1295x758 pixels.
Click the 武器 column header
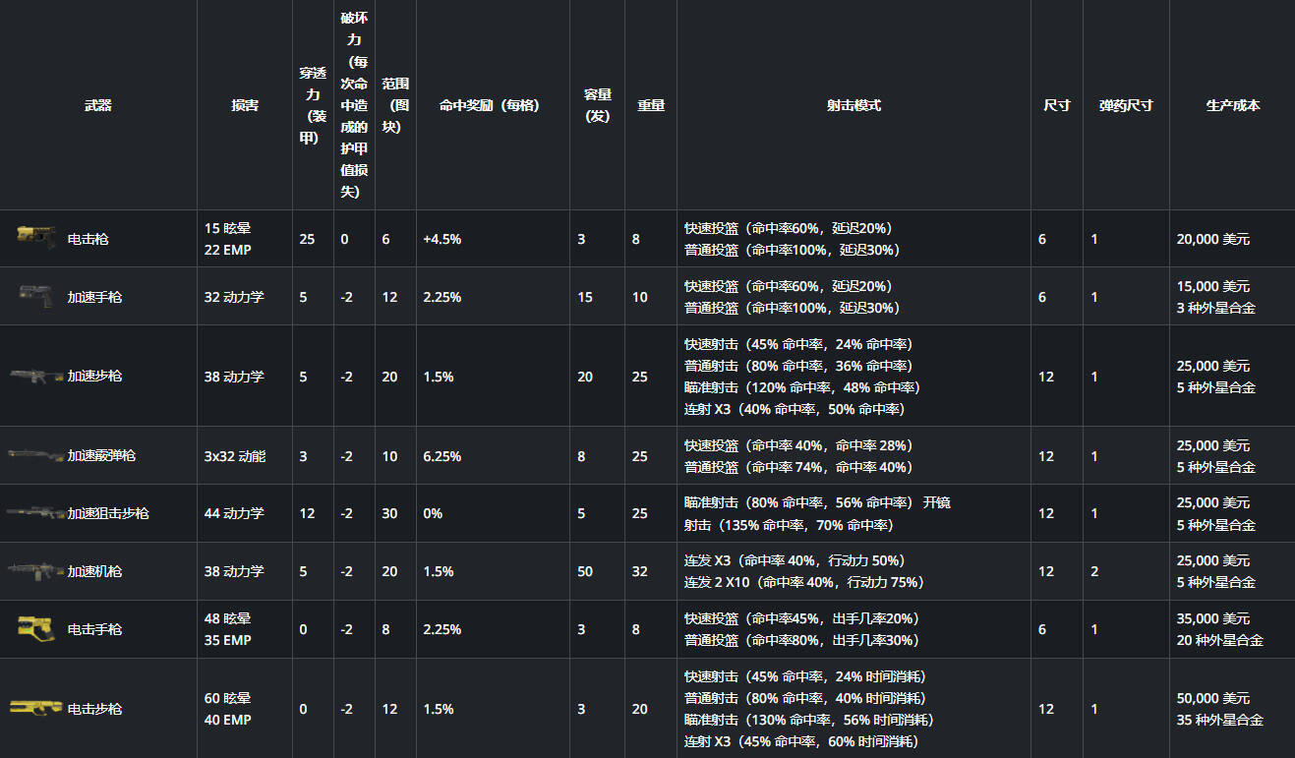click(x=98, y=105)
